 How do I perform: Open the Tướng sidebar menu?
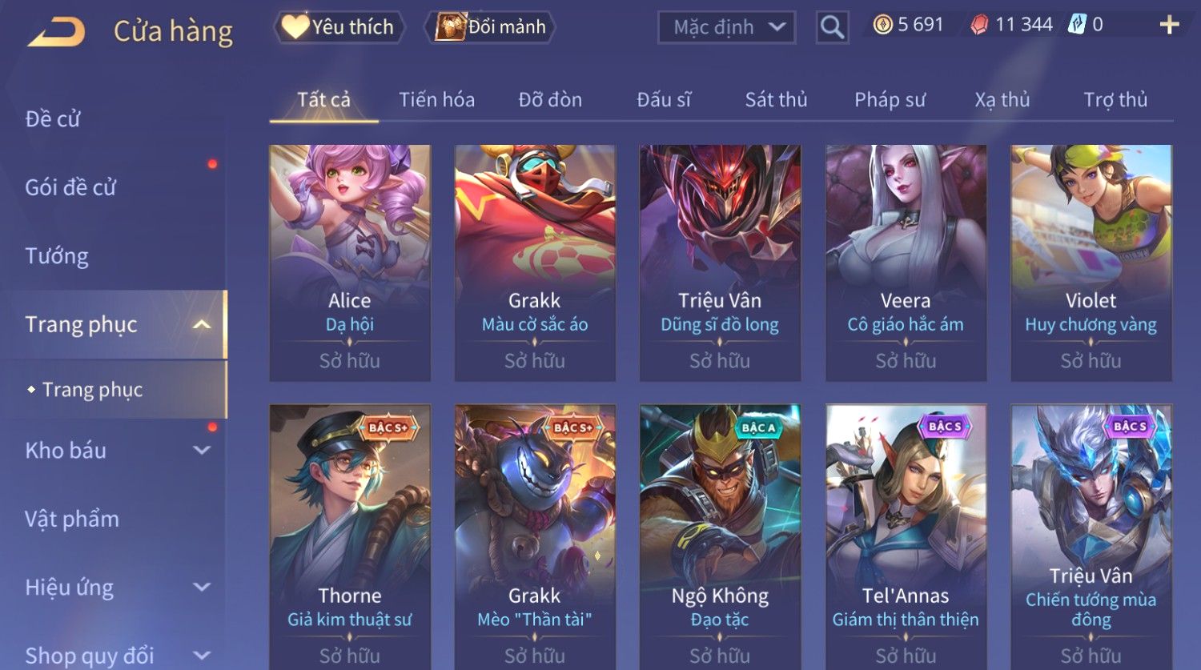57,256
